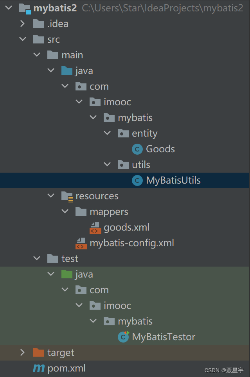Click the mappers package folder icon
The image size is (250, 377).
81,211
